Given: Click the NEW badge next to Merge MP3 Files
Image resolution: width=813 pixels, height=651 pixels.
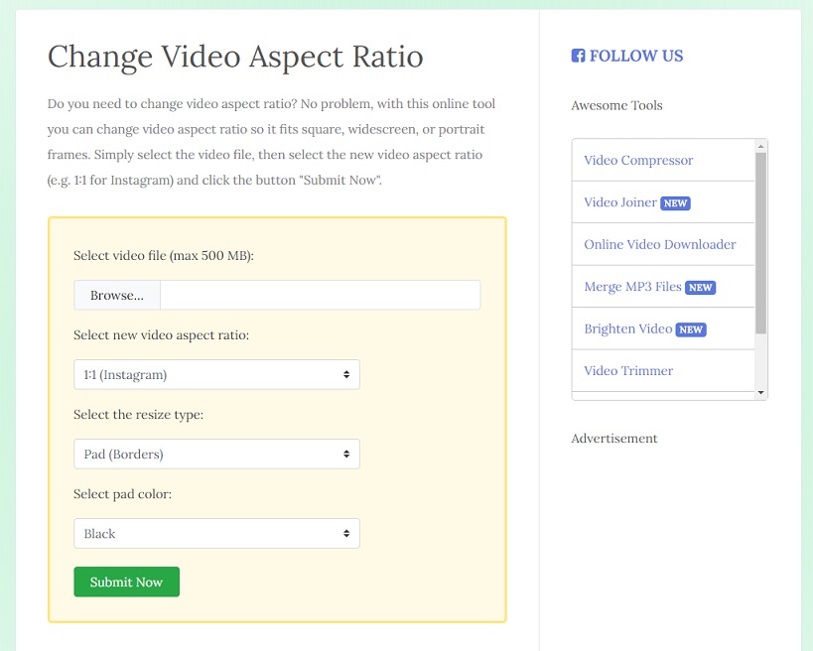Looking at the screenshot, I should click(x=700, y=288).
